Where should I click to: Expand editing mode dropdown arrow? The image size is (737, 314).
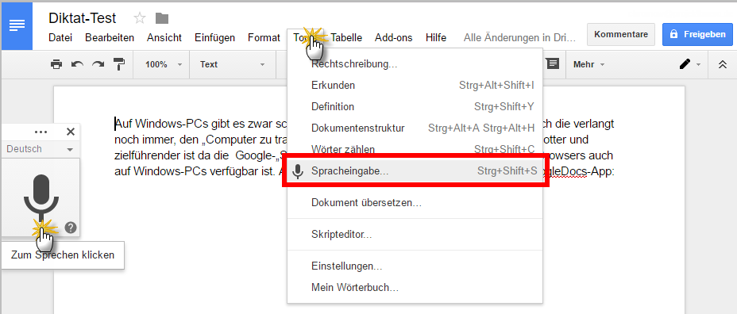[x=698, y=64]
